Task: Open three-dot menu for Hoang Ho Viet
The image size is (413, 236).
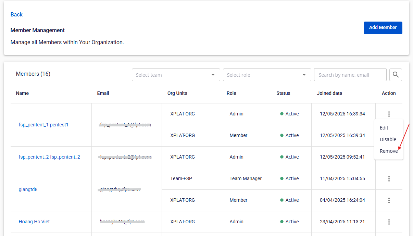Action: click(389, 222)
